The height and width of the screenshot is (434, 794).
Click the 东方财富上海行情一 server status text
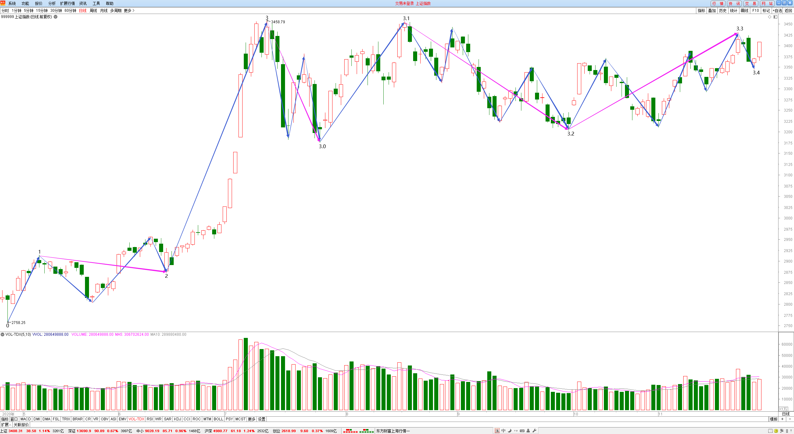pos(393,431)
